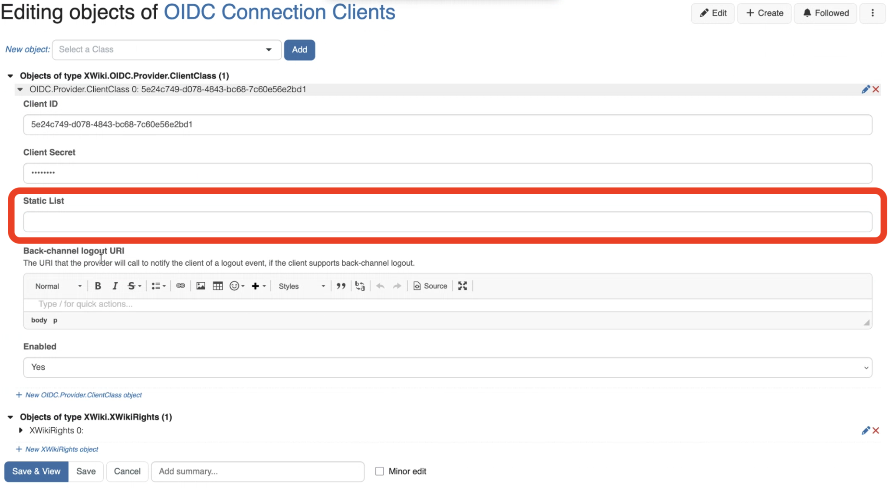Maximize the editor to fullscreen
This screenshot has height=488, width=893.
(463, 286)
